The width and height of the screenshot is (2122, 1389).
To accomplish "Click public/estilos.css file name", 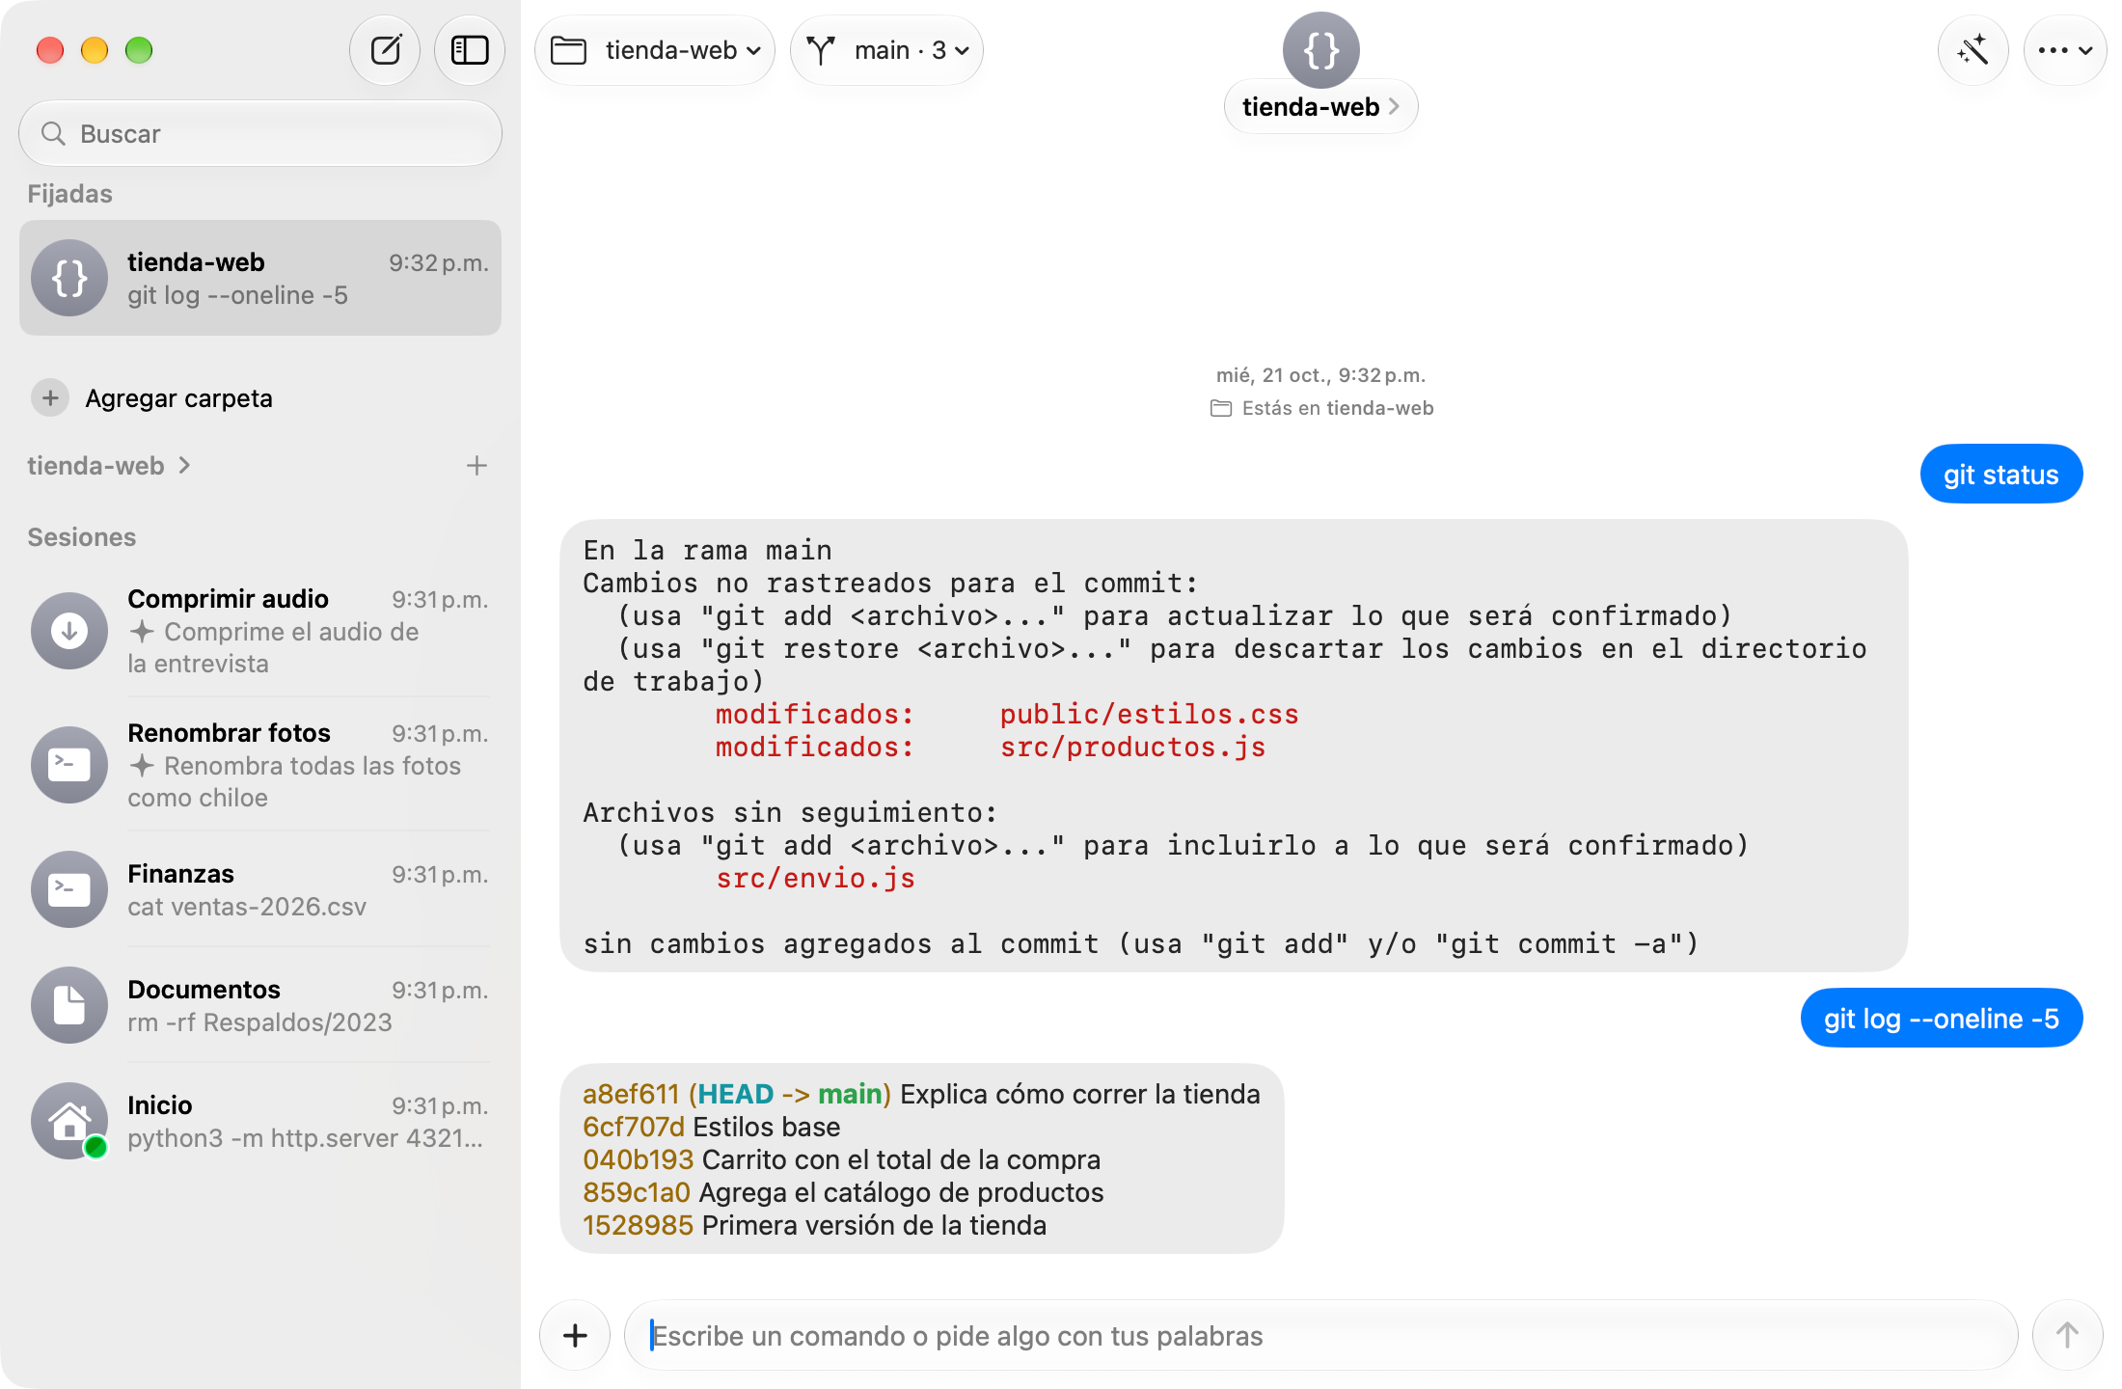I will click(1150, 714).
